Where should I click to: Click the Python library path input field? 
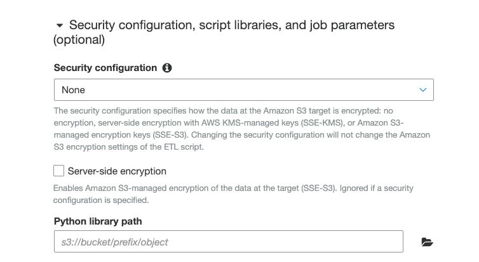[x=229, y=242]
